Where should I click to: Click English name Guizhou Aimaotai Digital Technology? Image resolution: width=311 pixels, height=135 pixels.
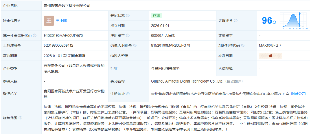tap(187, 81)
